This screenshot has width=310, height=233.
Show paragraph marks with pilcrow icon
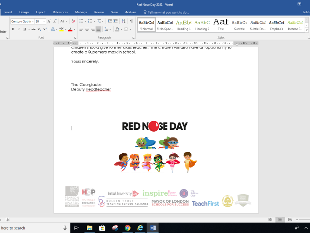coord(131,21)
